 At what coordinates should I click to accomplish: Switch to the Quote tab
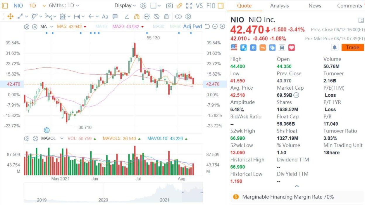click(244, 6)
